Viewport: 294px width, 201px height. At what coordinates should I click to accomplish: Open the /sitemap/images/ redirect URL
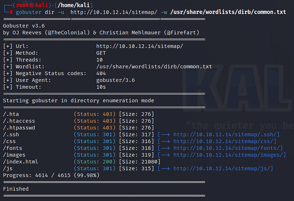229,155
